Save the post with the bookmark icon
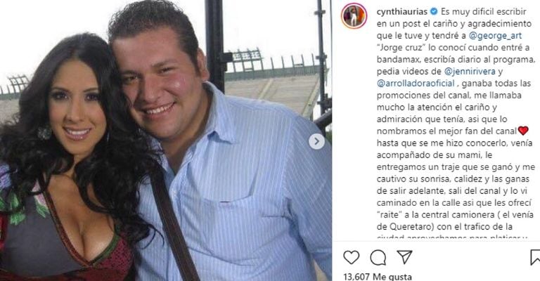Image resolution: width=540 pixels, height=281 pixels. pyautogui.click(x=536, y=257)
